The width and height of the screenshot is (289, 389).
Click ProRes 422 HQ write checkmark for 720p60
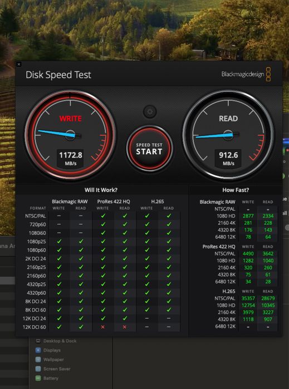coord(103,224)
